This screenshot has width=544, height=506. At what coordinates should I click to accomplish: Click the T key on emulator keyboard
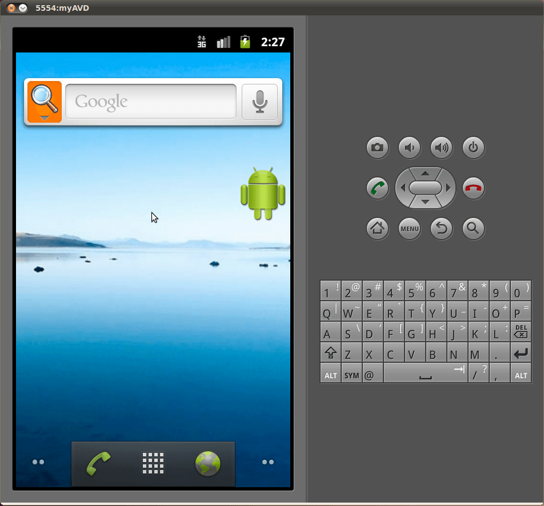[415, 311]
